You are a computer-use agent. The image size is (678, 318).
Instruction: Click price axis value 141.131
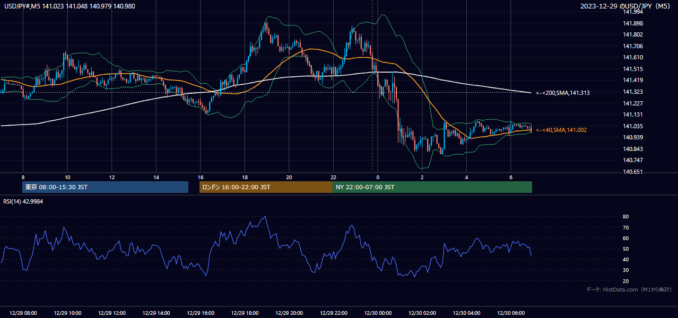633,114
